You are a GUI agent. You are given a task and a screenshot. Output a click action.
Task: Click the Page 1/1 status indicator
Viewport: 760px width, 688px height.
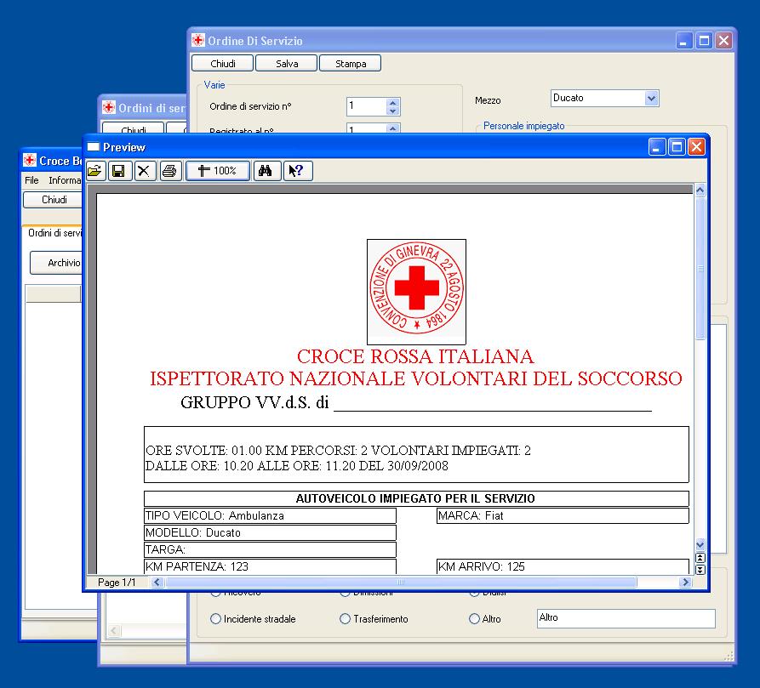117,582
